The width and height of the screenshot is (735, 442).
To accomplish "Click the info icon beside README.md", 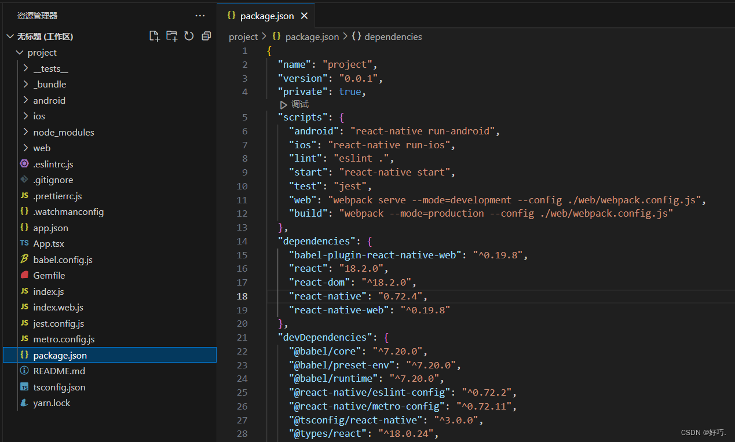I will tap(24, 371).
